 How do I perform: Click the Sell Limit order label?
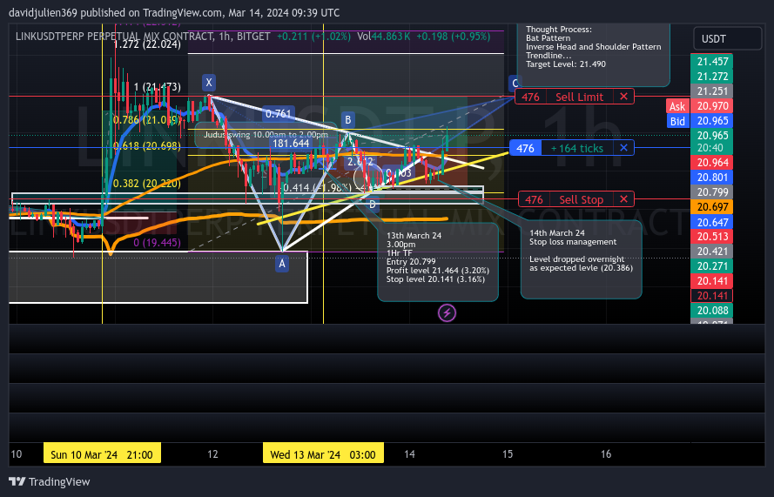[x=580, y=97]
